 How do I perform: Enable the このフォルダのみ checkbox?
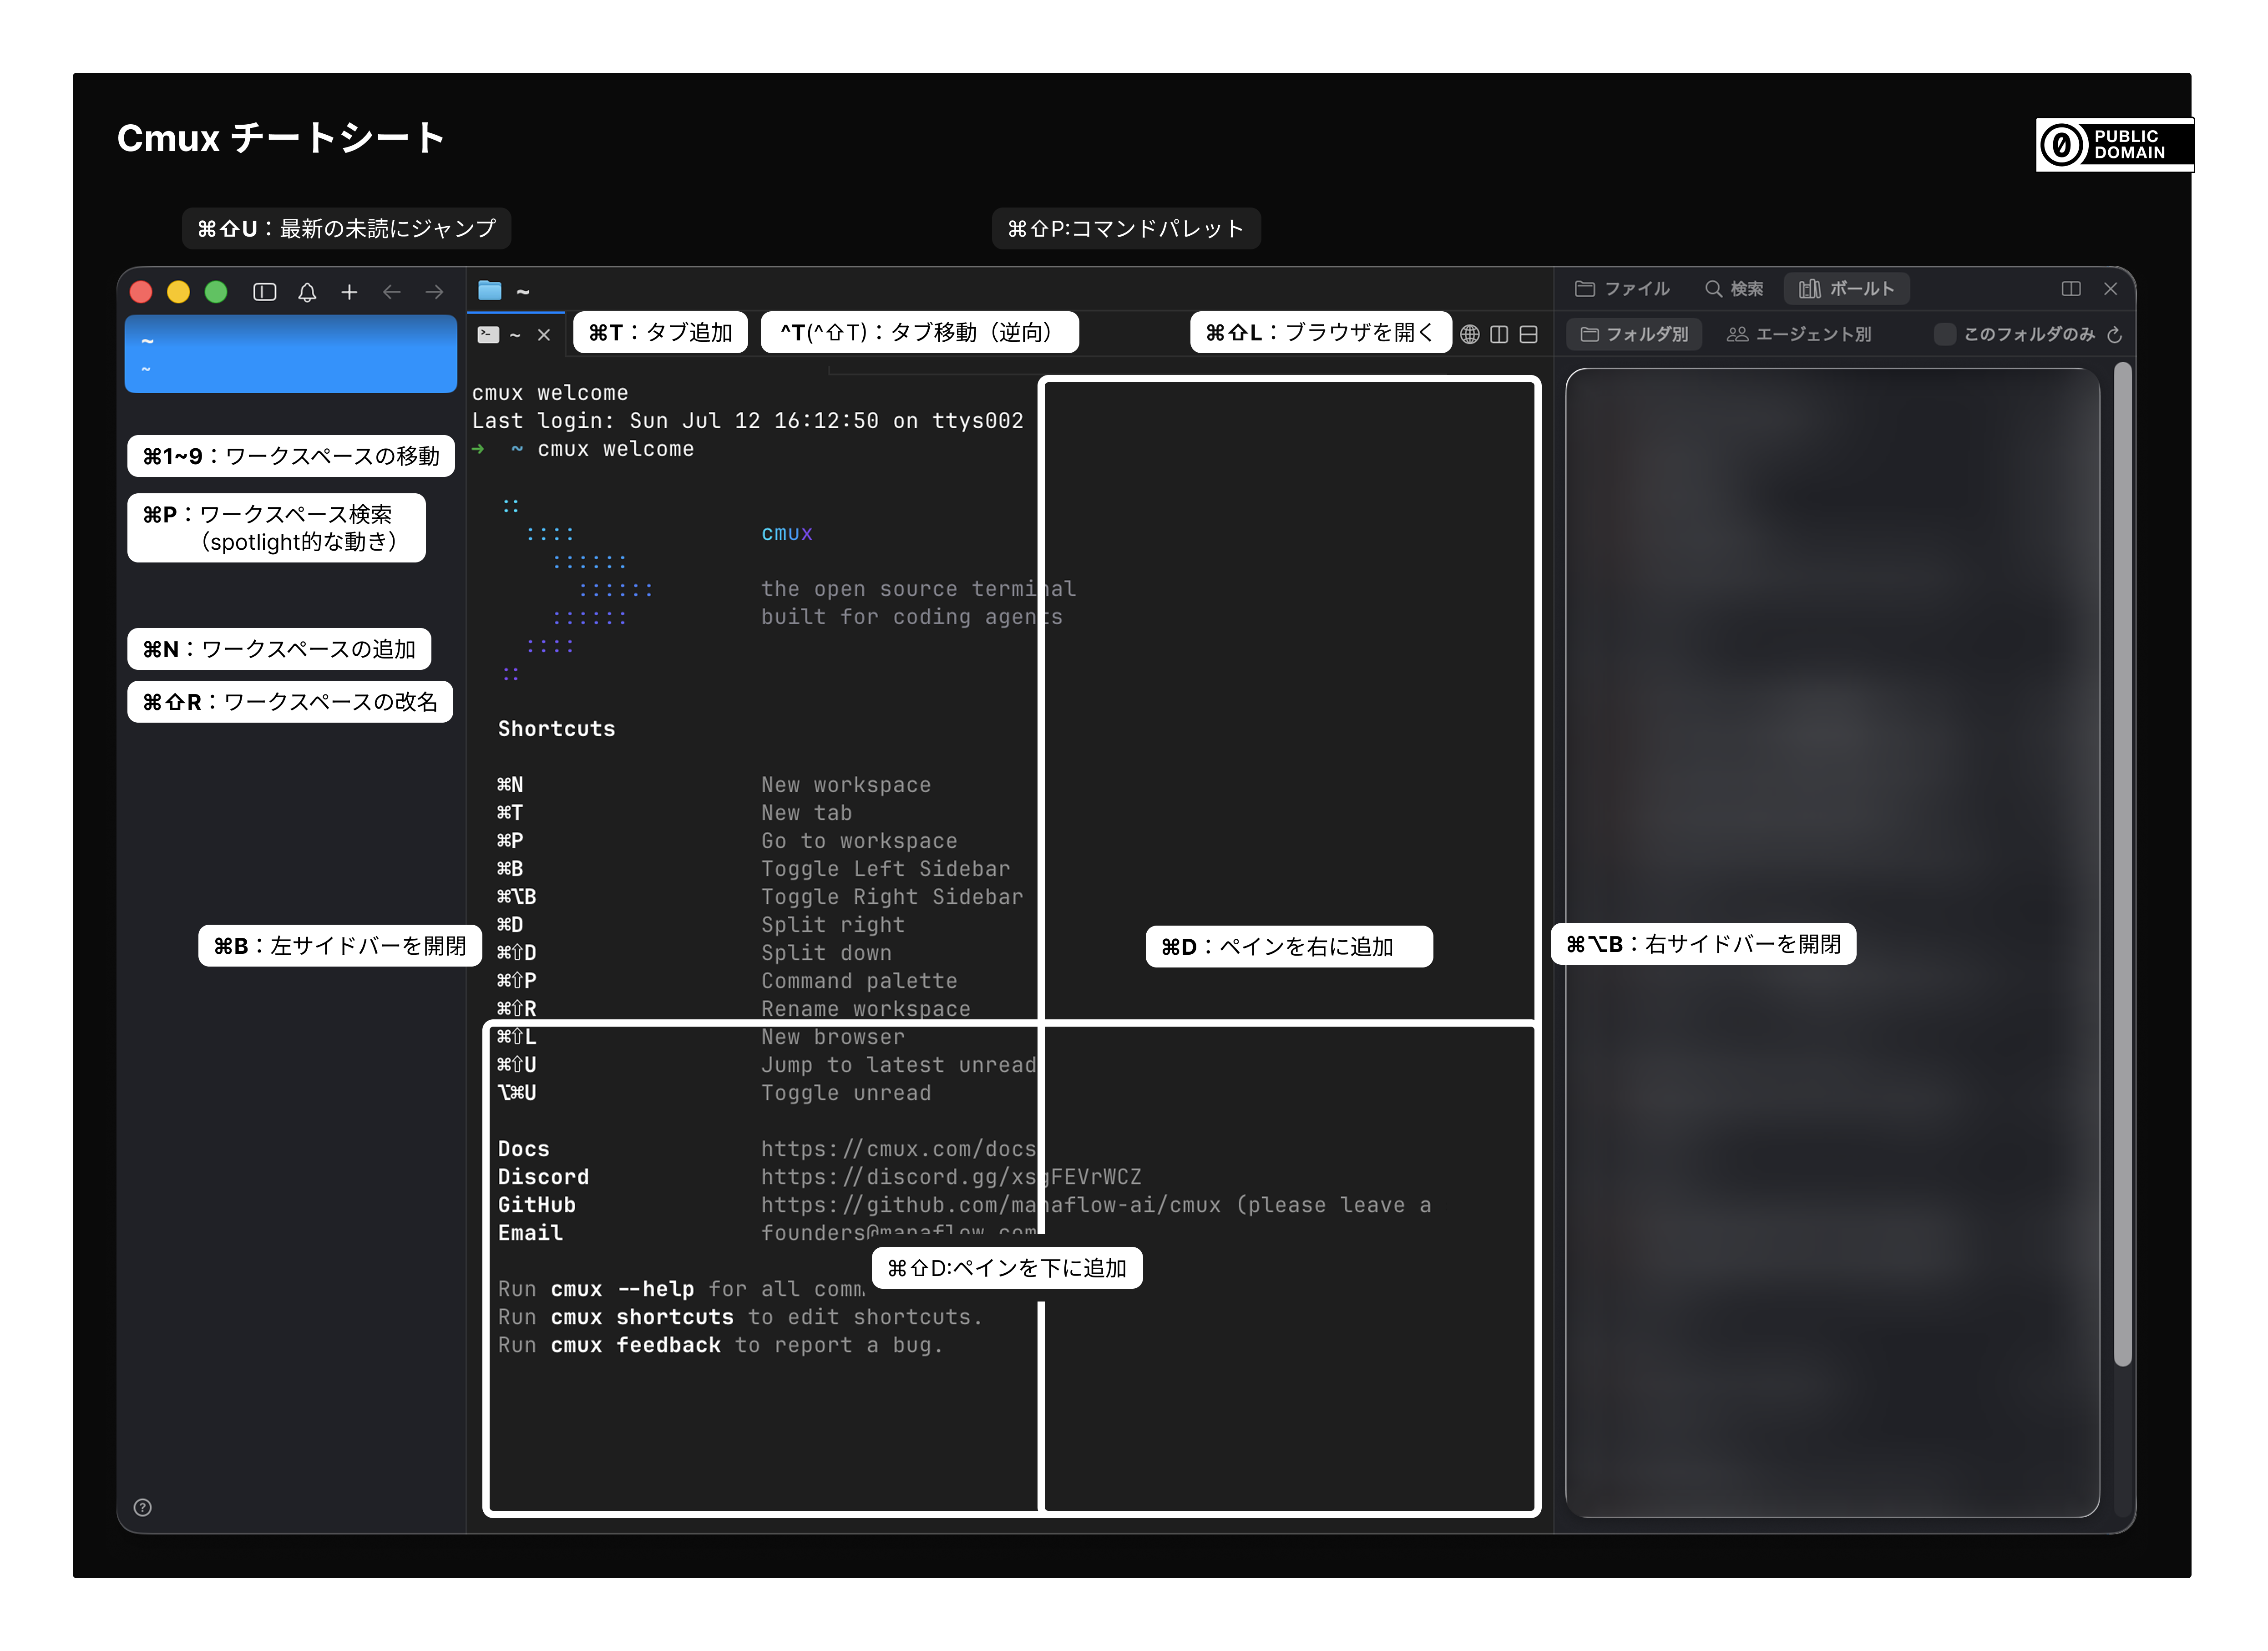click(1945, 334)
